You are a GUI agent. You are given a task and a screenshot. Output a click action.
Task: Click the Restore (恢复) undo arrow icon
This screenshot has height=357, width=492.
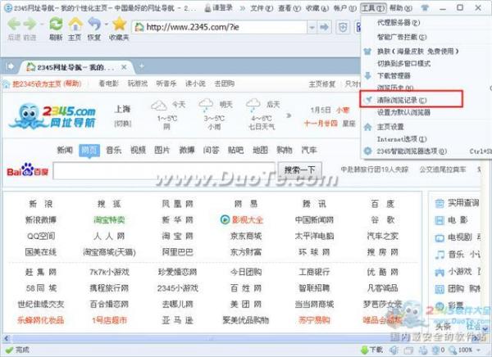(94, 25)
